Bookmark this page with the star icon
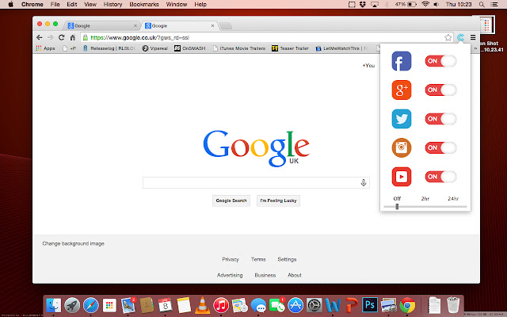The image size is (507, 317). point(448,37)
